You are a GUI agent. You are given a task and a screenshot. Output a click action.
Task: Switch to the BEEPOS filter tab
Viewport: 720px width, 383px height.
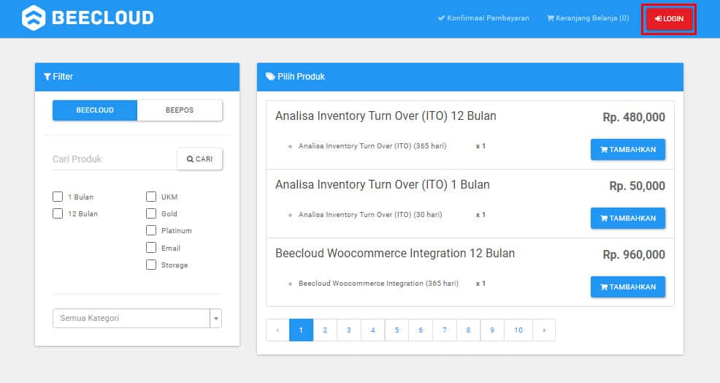point(180,110)
